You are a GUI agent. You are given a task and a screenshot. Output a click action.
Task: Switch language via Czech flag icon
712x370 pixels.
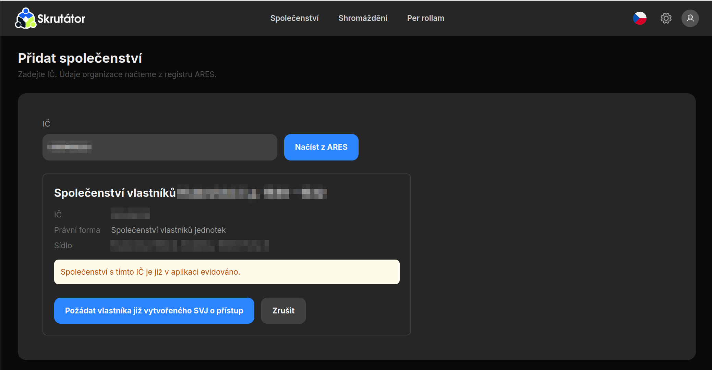(x=640, y=18)
